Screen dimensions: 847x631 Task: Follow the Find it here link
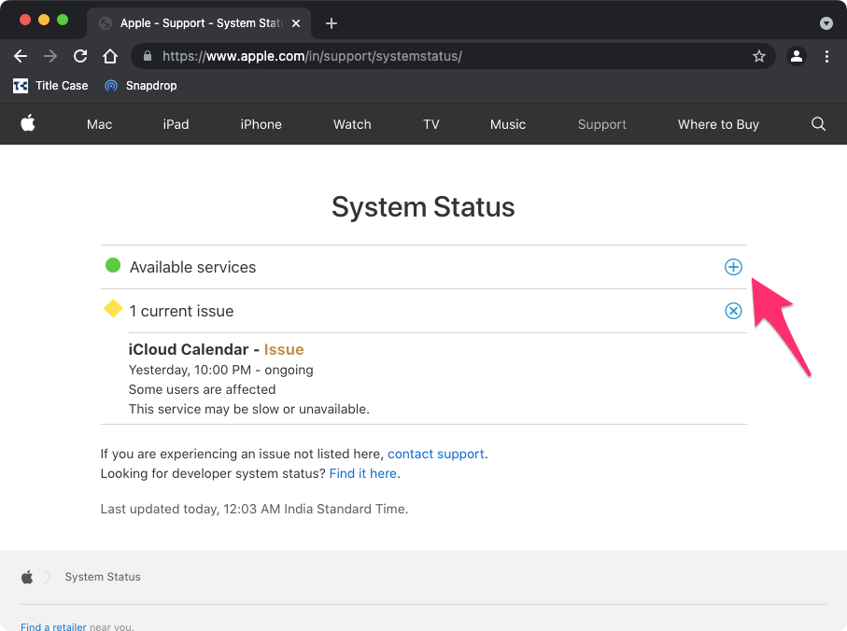(x=363, y=473)
